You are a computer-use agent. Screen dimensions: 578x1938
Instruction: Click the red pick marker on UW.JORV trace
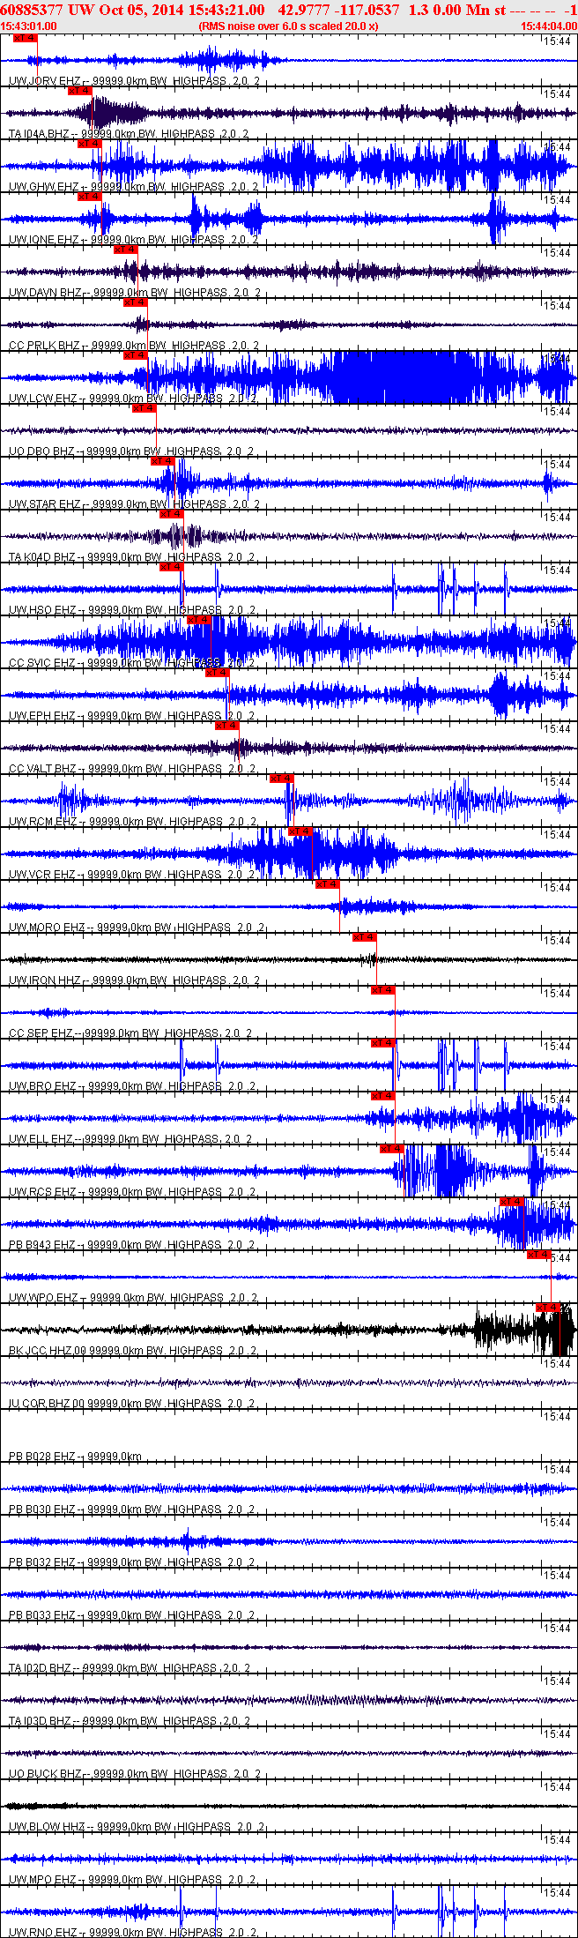[26, 38]
